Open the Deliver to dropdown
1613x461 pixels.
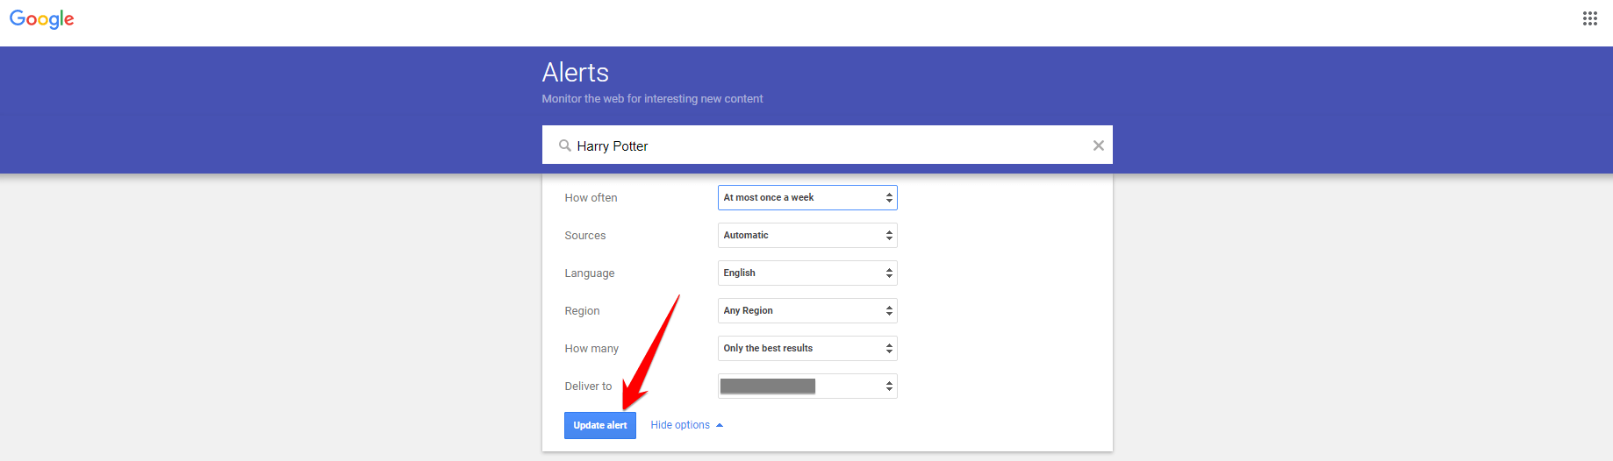click(x=807, y=386)
